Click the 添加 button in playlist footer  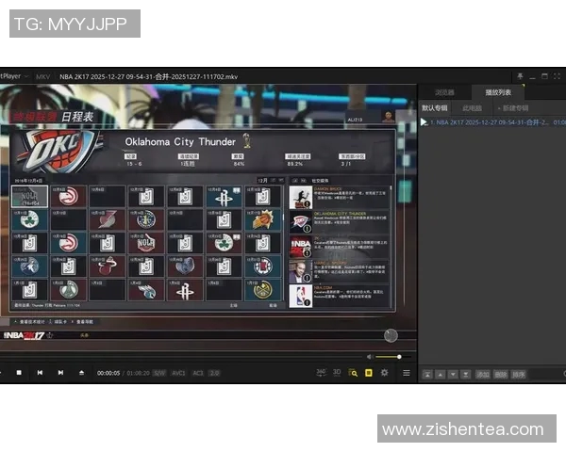tap(482, 374)
